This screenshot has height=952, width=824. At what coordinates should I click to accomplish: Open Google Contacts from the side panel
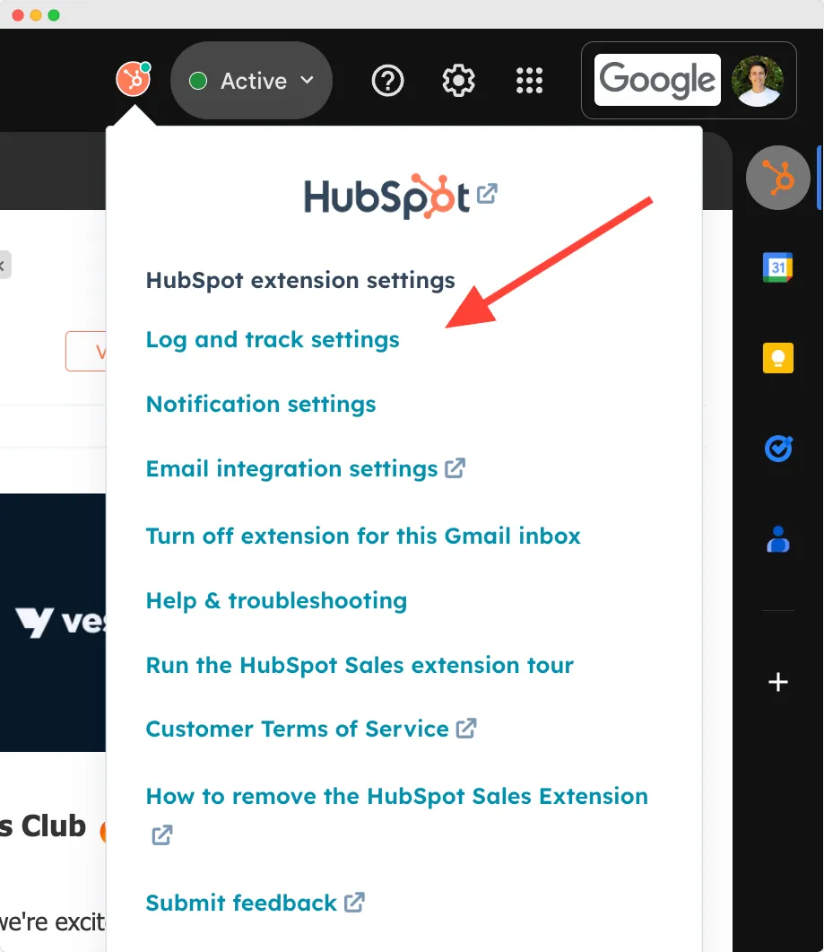[x=776, y=538]
